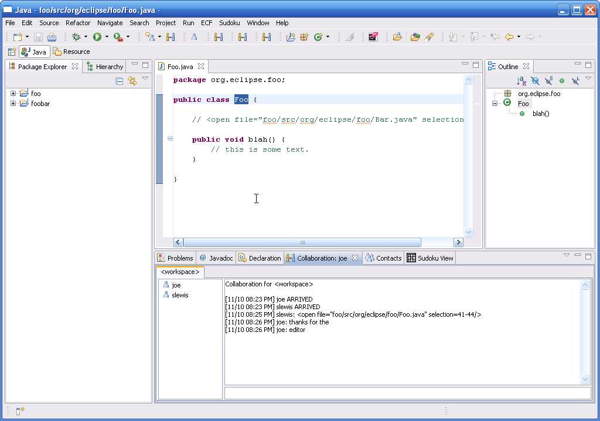Toggle Hide Static Members in Outline

[548, 81]
